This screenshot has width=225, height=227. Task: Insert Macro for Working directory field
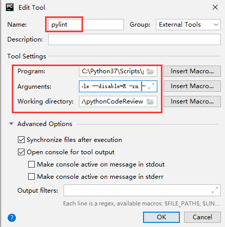(192, 101)
